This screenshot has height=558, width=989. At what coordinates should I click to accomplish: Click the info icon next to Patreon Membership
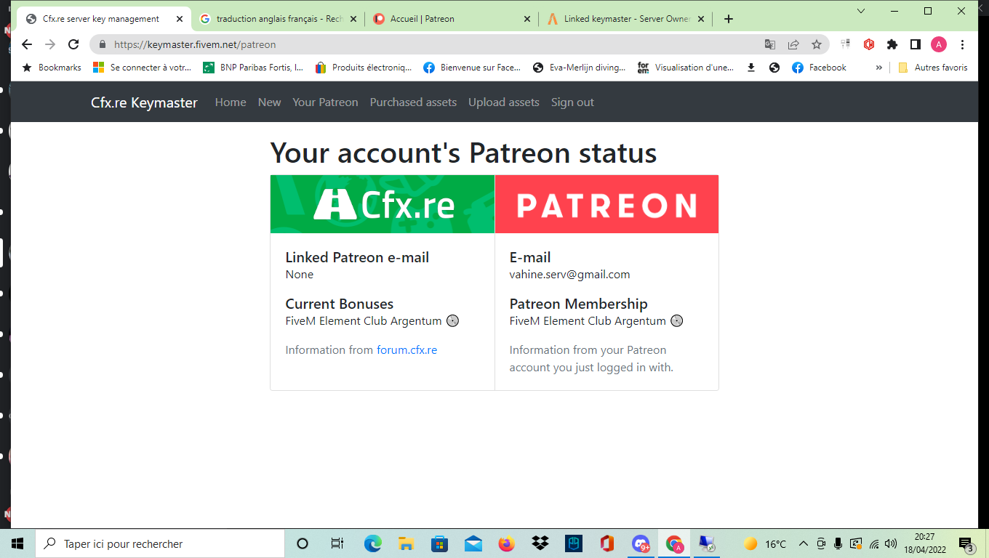[x=676, y=321]
